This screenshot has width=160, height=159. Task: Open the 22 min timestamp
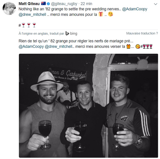click(86, 4)
